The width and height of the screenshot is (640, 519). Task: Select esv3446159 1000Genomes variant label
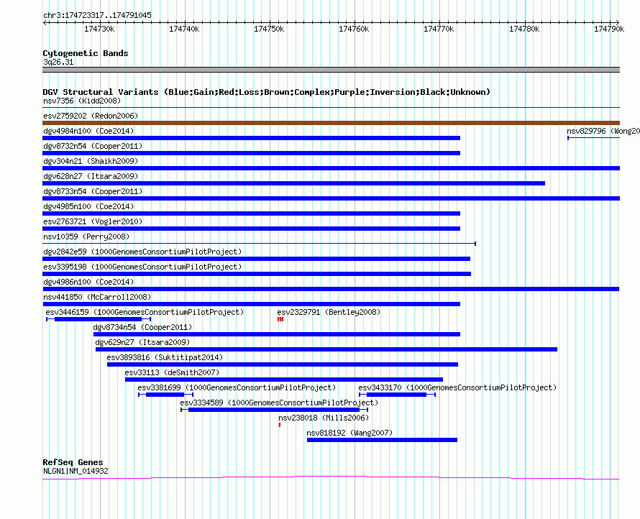[x=145, y=312]
